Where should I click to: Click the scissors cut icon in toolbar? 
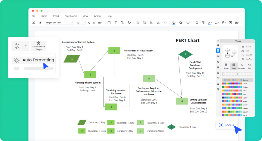coord(34,23)
